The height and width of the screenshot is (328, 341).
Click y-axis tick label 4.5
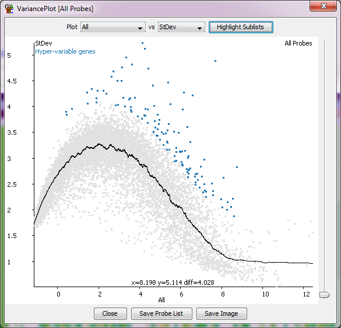click(12, 81)
